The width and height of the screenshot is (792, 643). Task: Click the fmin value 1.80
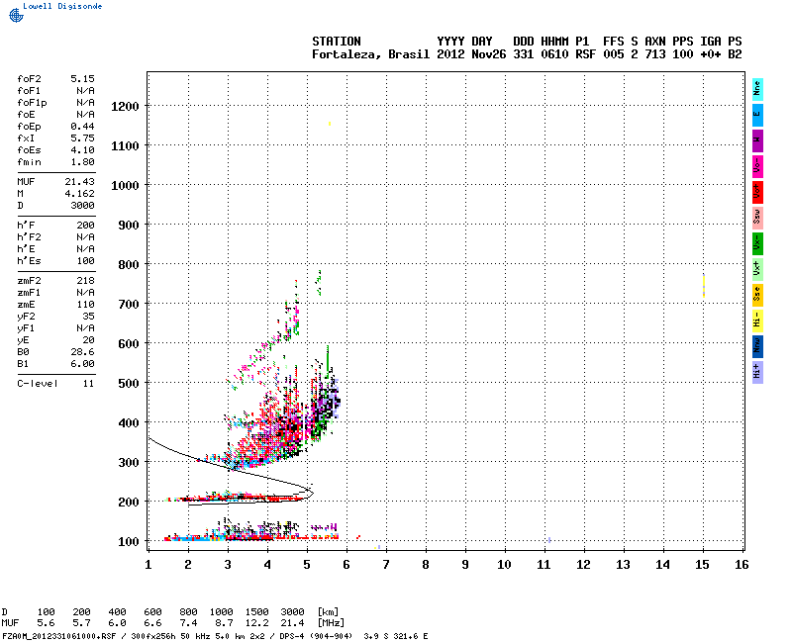82,162
